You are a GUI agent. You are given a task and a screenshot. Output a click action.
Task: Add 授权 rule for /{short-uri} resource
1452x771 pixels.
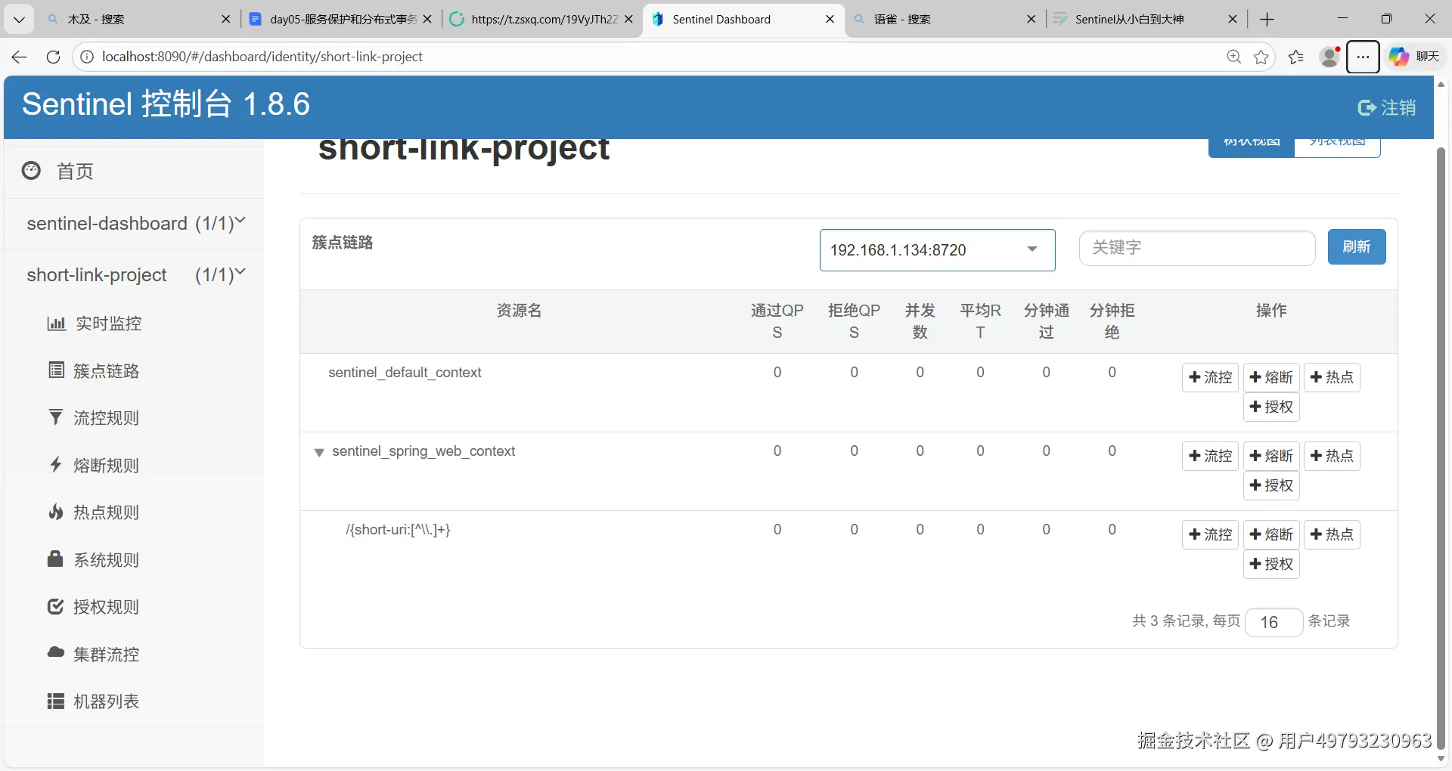1271,564
